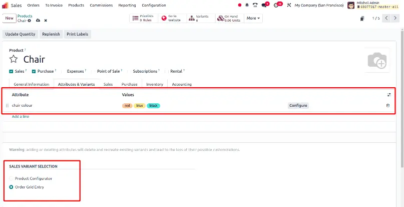
Task: Upload a product image via camera placeholder
Action: pos(377,60)
